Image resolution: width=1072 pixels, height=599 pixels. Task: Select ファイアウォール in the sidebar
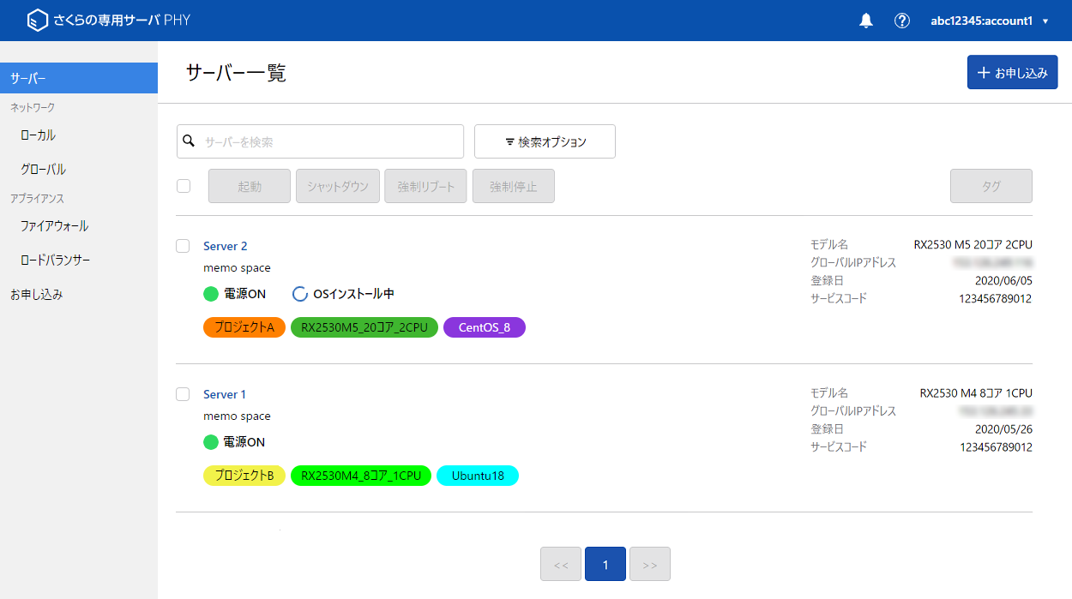pyautogui.click(x=55, y=226)
